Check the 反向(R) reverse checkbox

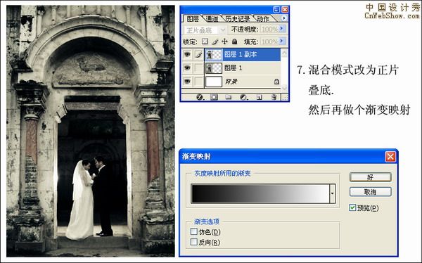click(194, 242)
